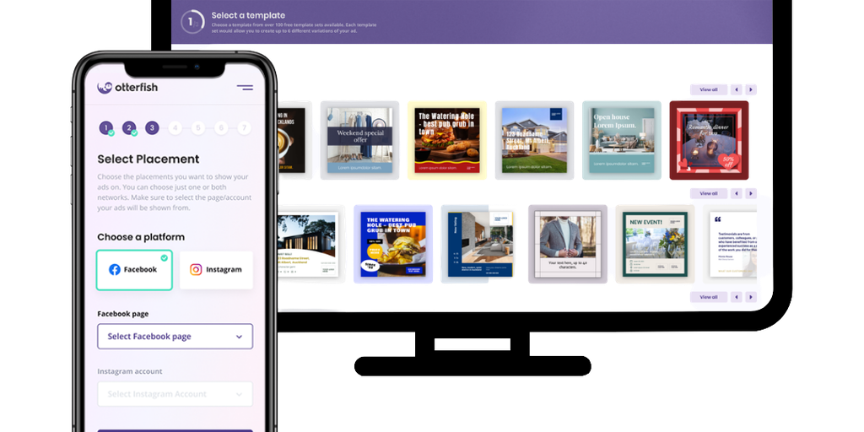Jump to step 4 in the phone stepper

pos(175,128)
